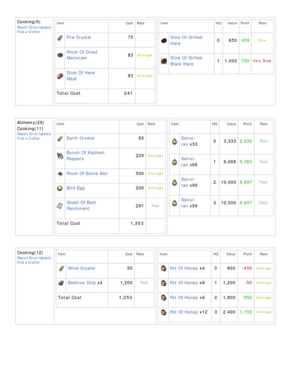
Task: Click the Pinch Of Bomb Ash icon
Action: tap(60, 174)
